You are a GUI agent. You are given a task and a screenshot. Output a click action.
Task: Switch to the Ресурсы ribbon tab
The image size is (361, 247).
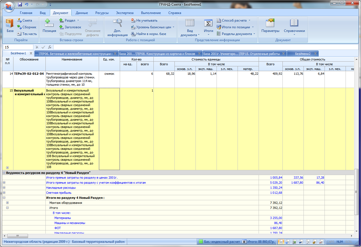[102, 13]
